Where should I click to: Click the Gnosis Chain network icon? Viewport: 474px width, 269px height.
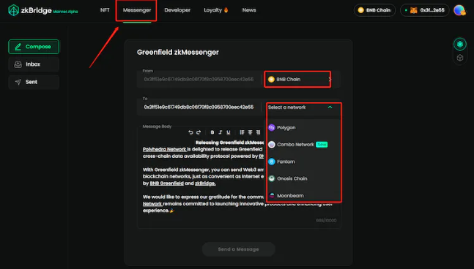pyautogui.click(x=272, y=178)
